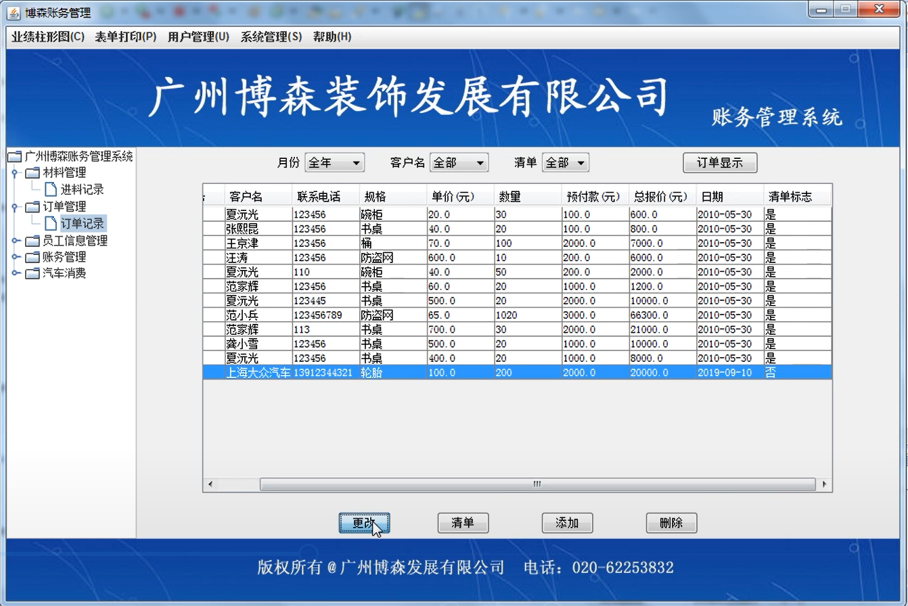
Task: Click the 账务管理 folder icon
Action: click(x=32, y=257)
